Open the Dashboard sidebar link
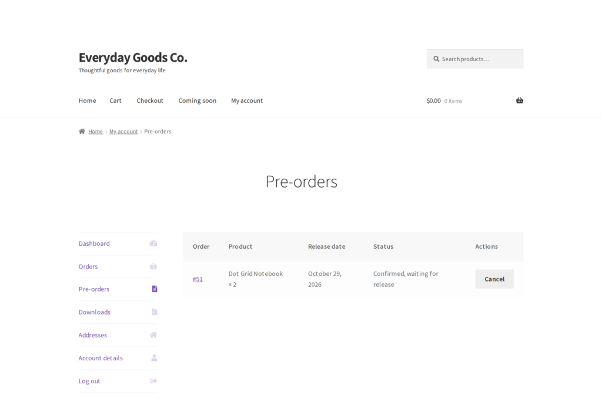This screenshot has height=418, width=602. coord(94,243)
